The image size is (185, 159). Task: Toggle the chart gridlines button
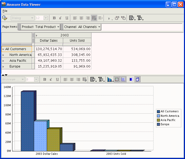[123, 79]
